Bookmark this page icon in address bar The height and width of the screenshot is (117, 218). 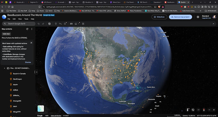point(39,7)
